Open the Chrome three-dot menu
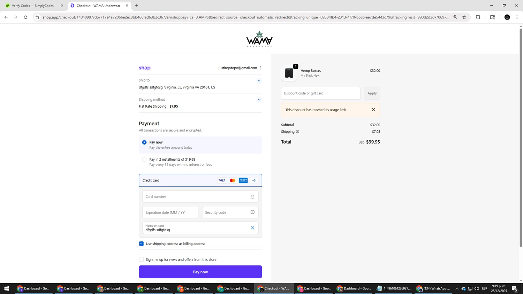The image size is (523, 294). point(517,17)
